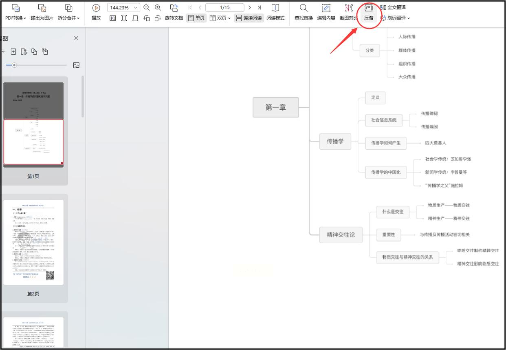
Task: Click the 精神交往论 node
Action: pos(341,235)
